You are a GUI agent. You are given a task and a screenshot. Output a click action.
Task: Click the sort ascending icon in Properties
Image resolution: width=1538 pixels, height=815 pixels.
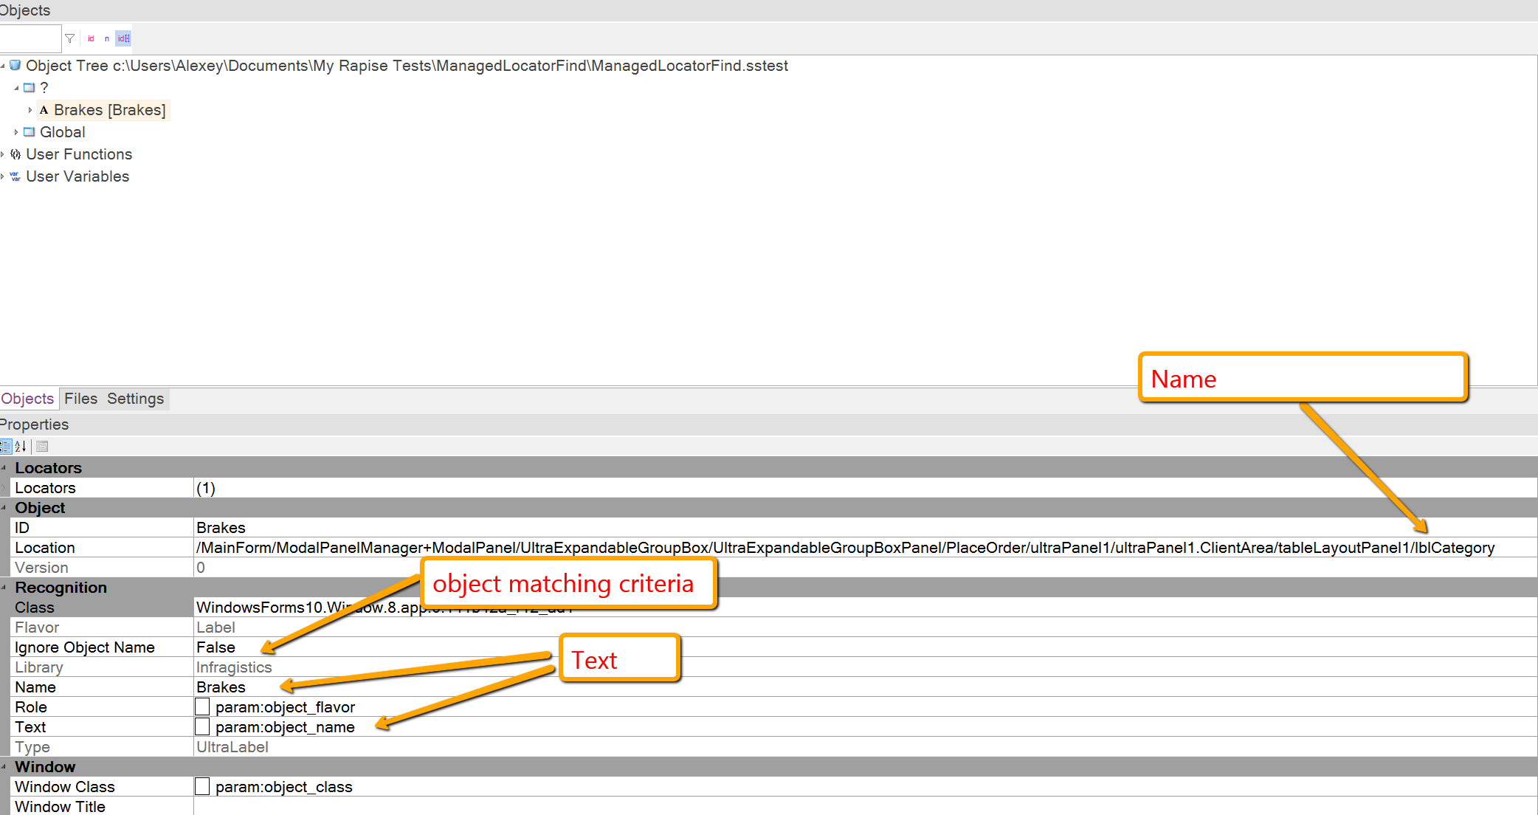(x=19, y=447)
